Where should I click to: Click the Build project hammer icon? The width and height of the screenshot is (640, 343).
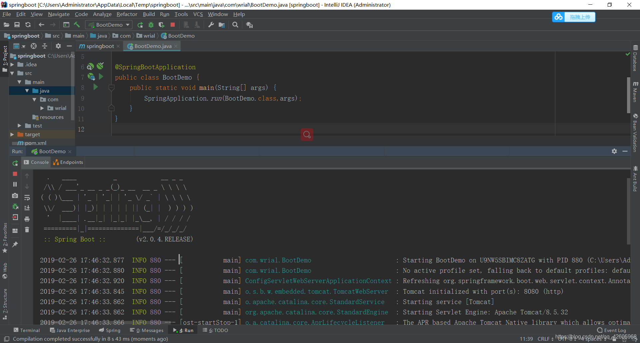point(77,25)
